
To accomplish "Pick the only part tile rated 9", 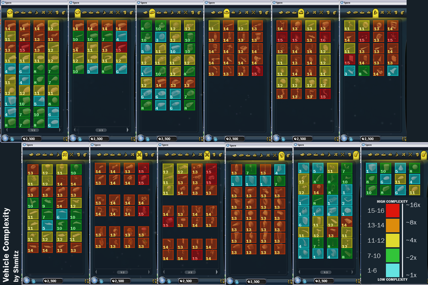I will tap(47, 203).
